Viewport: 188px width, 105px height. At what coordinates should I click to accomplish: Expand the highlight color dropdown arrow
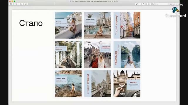point(140,4)
